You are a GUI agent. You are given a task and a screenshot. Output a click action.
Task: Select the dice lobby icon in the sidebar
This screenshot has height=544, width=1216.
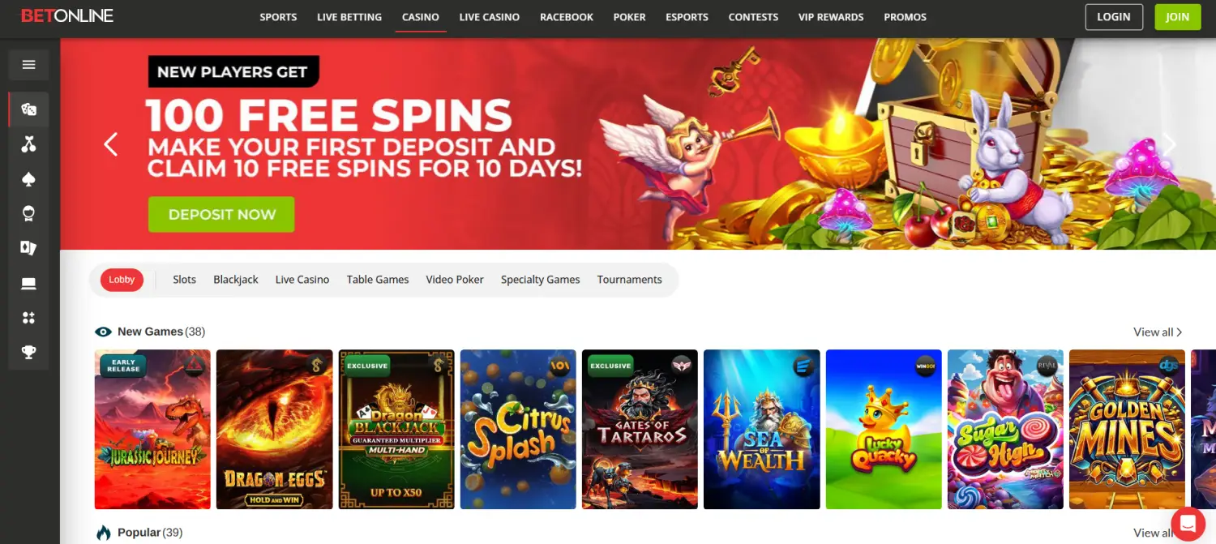(29, 109)
